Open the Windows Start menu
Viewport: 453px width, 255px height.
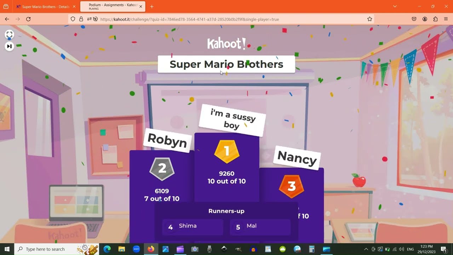pyautogui.click(x=7, y=249)
